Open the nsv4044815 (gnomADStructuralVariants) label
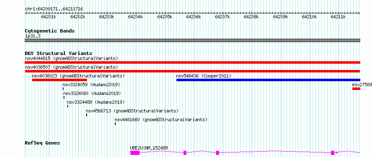372x157 pixels. (x=71, y=58)
